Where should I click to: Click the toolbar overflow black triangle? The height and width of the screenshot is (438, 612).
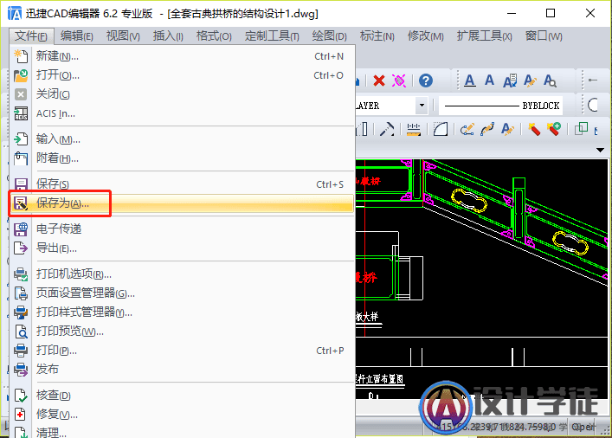point(600,150)
